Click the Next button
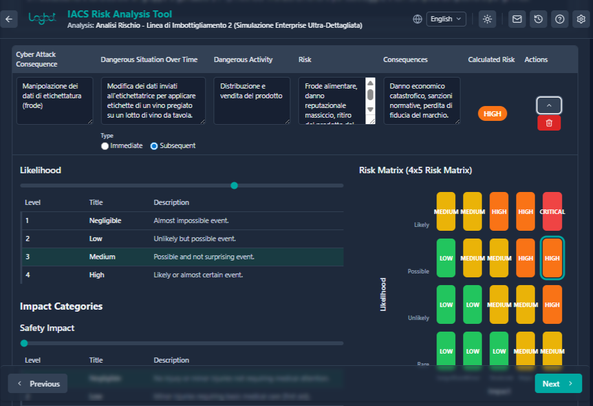The image size is (593, 406). [x=557, y=383]
